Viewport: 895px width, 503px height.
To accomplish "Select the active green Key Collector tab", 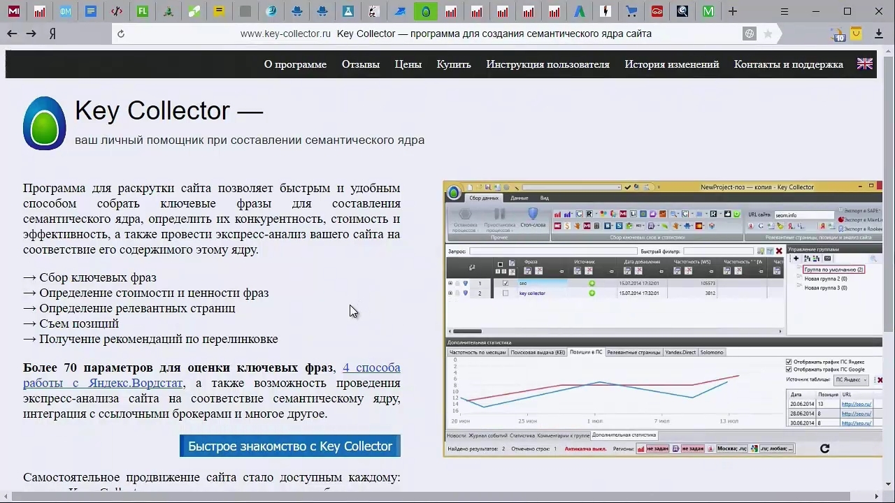I will tap(426, 11).
